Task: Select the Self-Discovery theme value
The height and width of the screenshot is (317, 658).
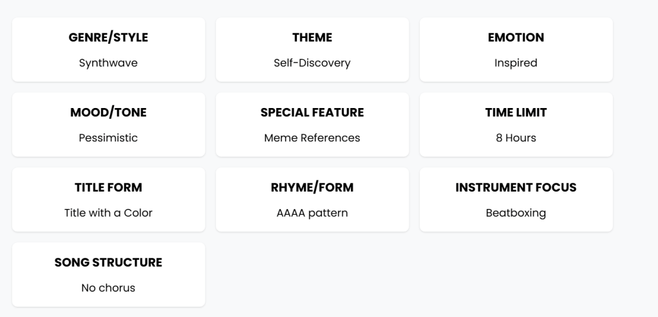Action: pyautogui.click(x=312, y=63)
